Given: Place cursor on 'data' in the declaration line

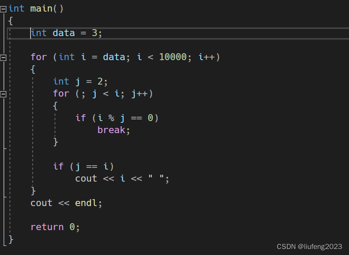Looking at the screenshot, I should (x=64, y=33).
